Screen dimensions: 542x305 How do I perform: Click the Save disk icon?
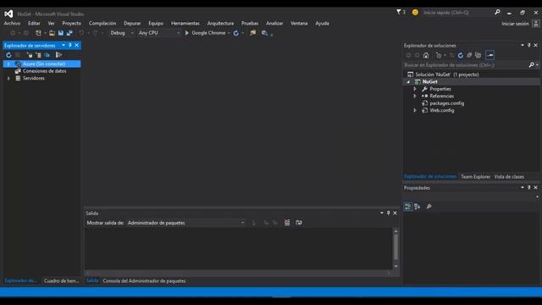pyautogui.click(x=60, y=33)
